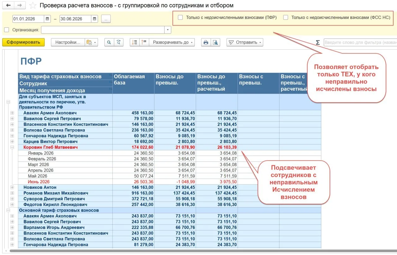Click the cancel-search magnifier icon
397x255 pixels.
(118, 43)
